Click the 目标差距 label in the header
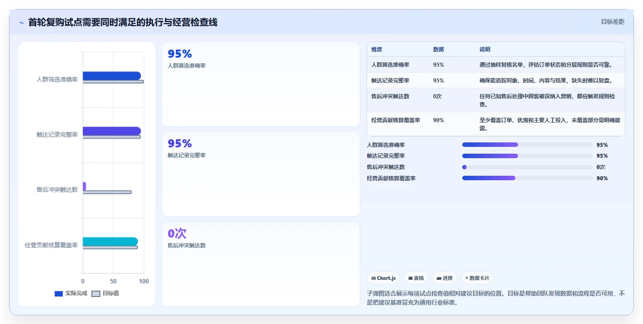 [613, 22]
